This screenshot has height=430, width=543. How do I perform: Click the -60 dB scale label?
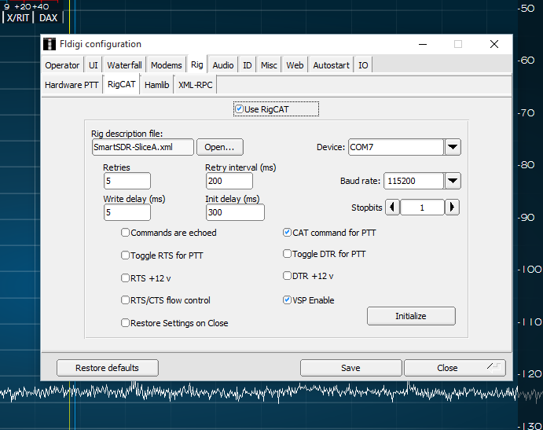click(526, 61)
